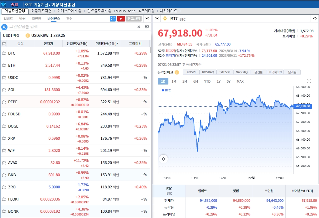
Task: Mark DOGE as favorite with star
Action: point(4,126)
